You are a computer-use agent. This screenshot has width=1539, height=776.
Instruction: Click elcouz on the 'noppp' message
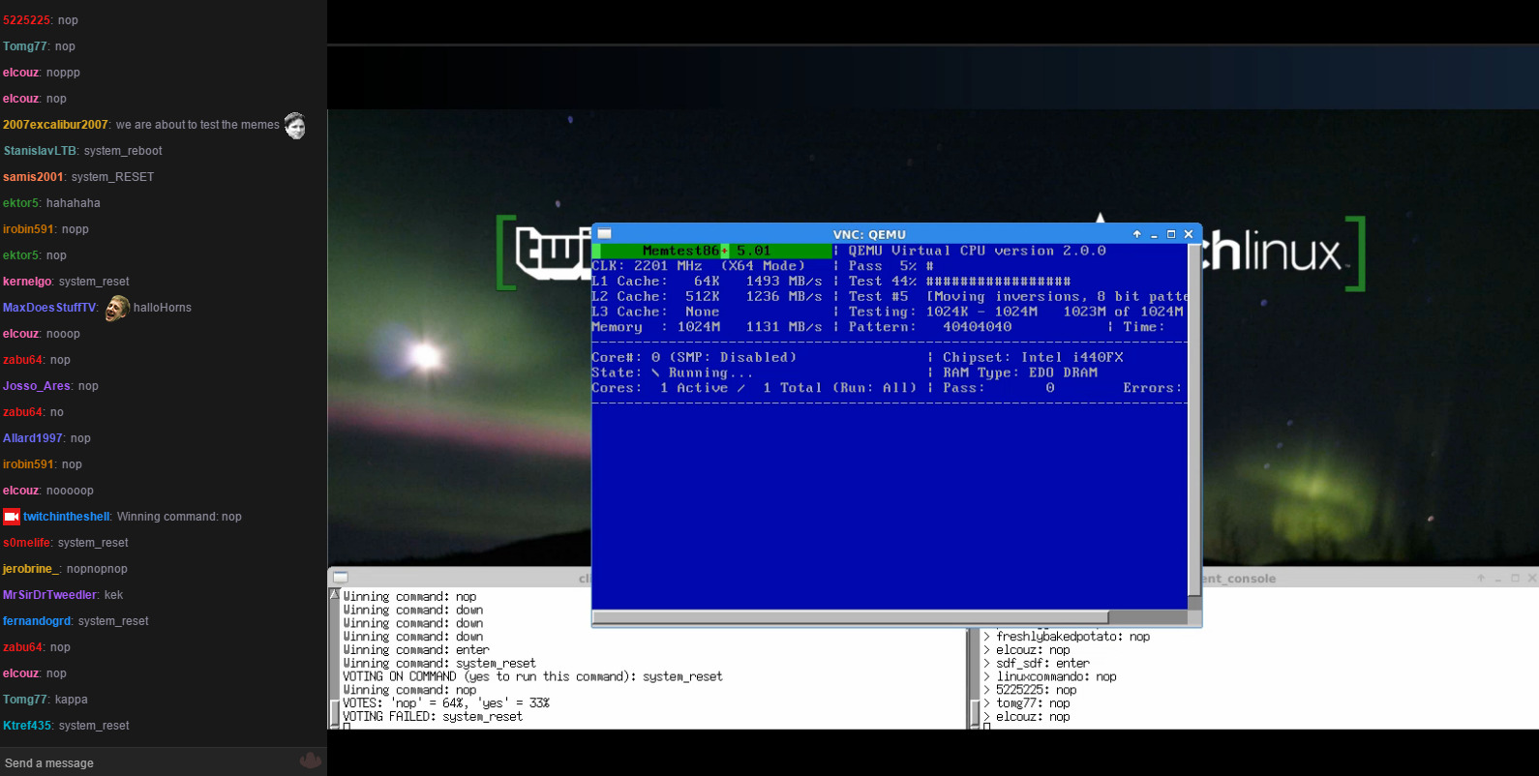[21, 73]
